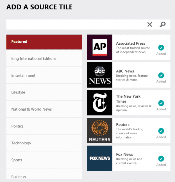The height and width of the screenshot is (182, 175).
Task: Toggle the Added checkmark for Associated Press
Action: (x=161, y=48)
